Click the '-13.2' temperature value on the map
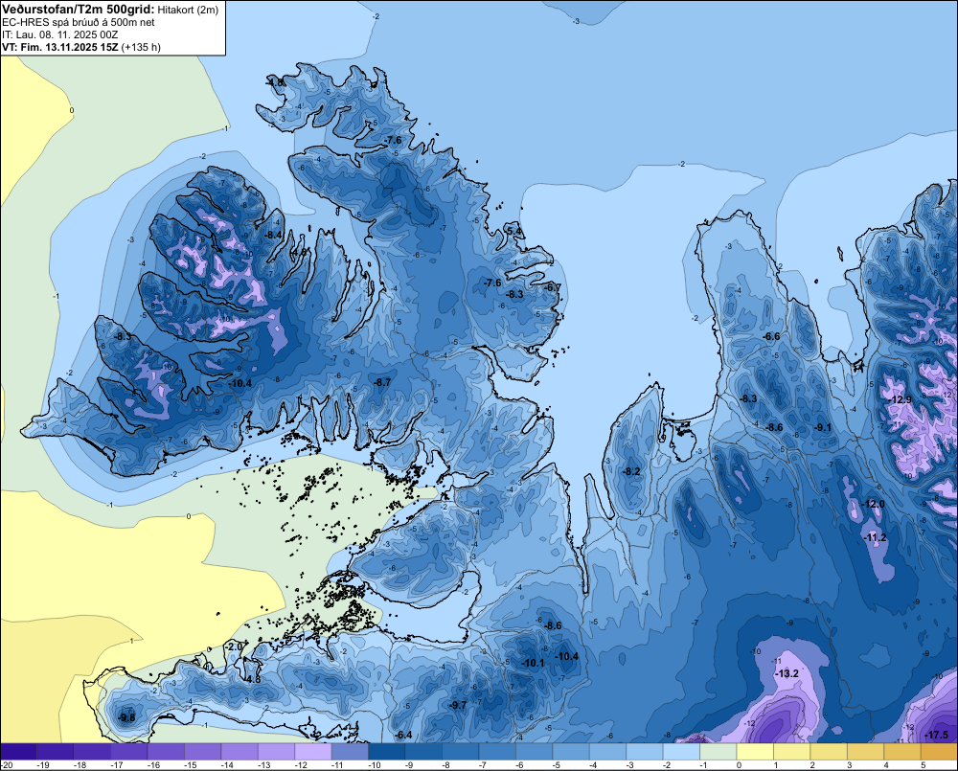Screen dimensions: 958x771 click(x=787, y=673)
